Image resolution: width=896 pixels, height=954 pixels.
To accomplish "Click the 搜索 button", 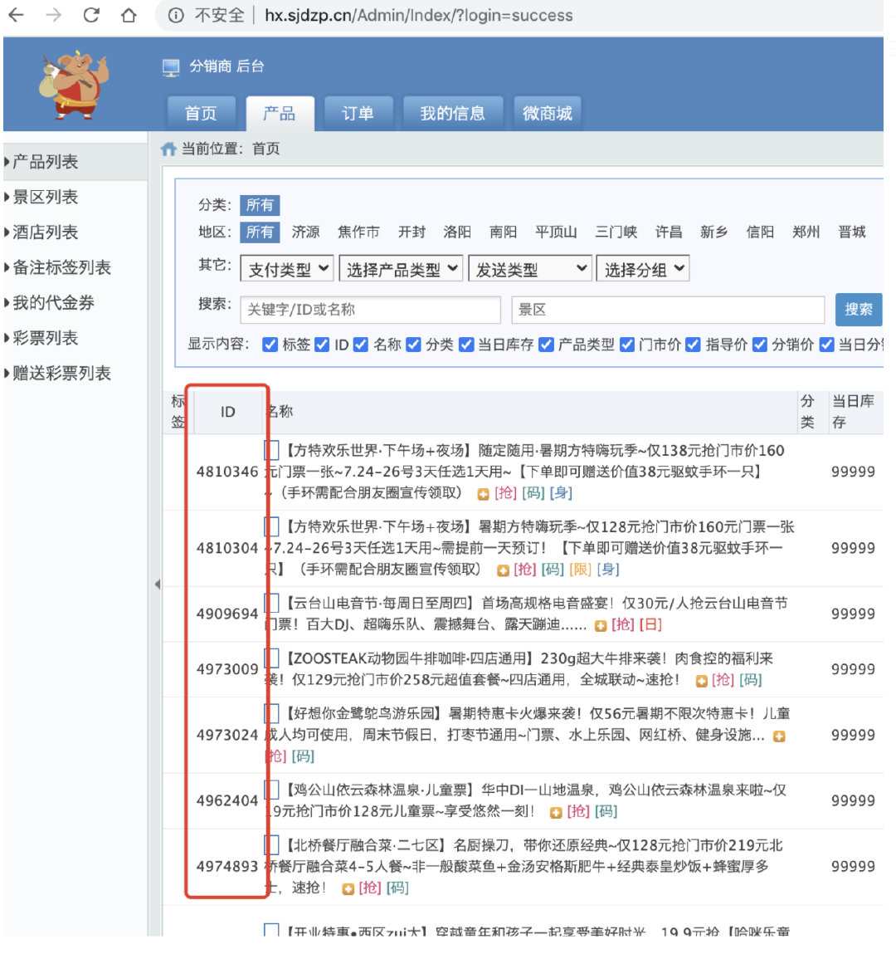I will [x=858, y=310].
